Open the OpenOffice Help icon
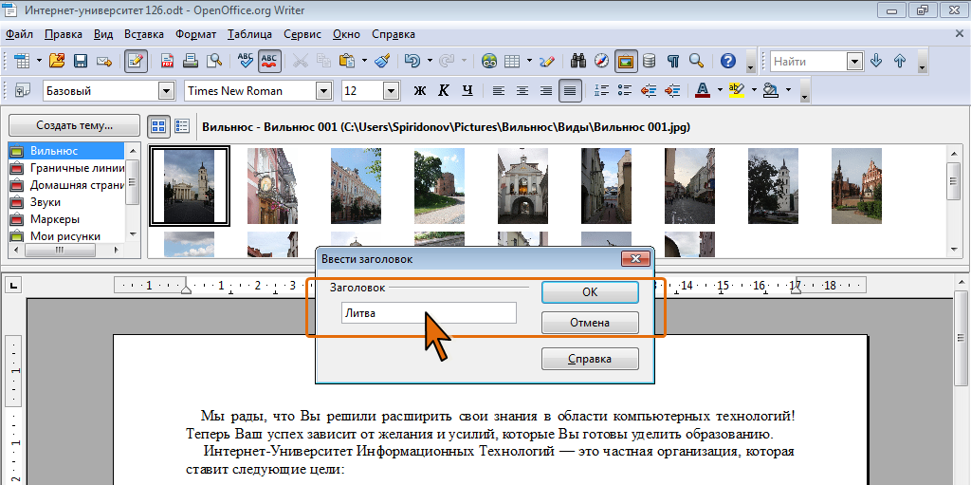This screenshot has height=485, width=971. (x=727, y=61)
